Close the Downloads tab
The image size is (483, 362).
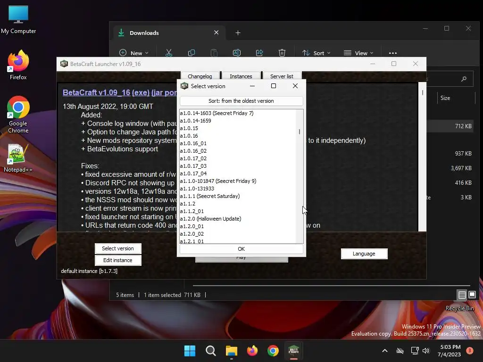tap(216, 33)
